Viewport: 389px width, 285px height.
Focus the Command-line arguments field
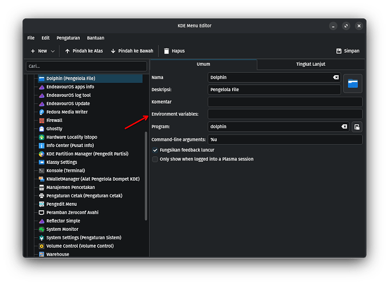285,140
